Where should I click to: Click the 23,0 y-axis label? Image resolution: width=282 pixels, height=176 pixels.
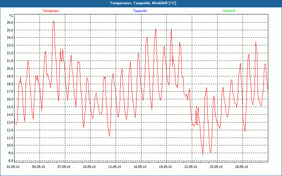10,45
